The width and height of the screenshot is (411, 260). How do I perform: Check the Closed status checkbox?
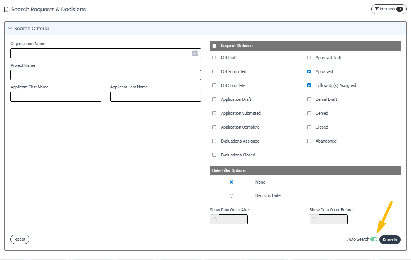[x=309, y=127]
